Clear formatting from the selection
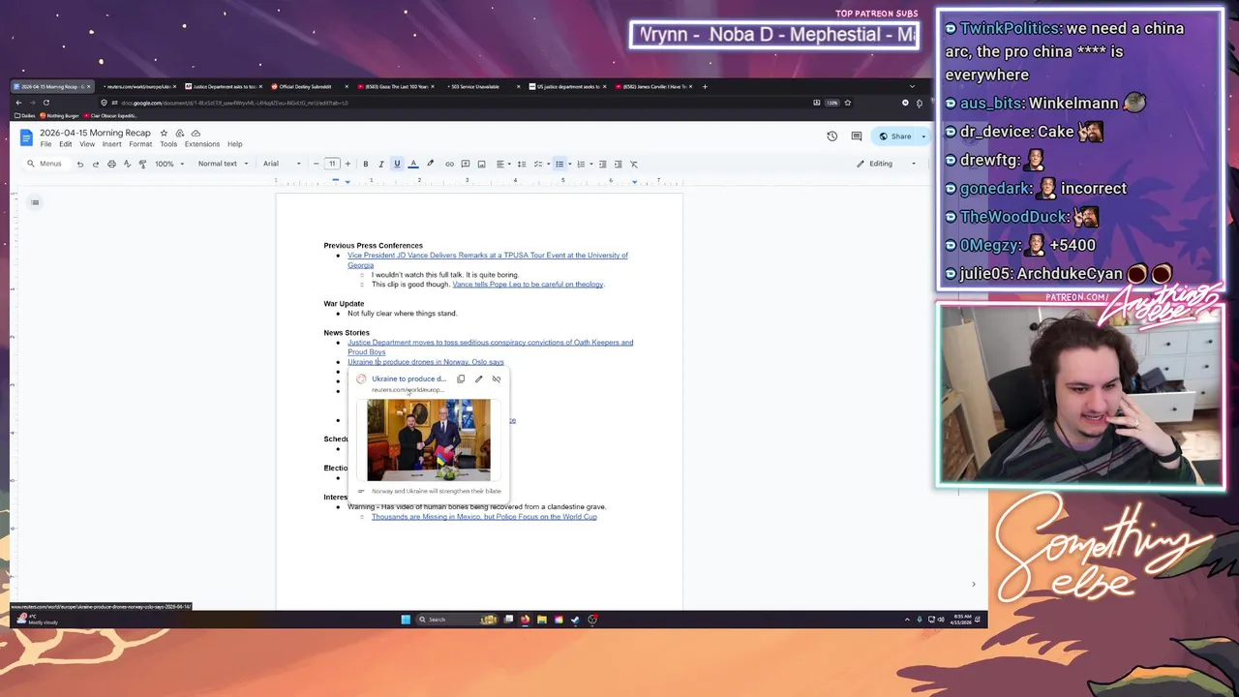 (x=634, y=164)
